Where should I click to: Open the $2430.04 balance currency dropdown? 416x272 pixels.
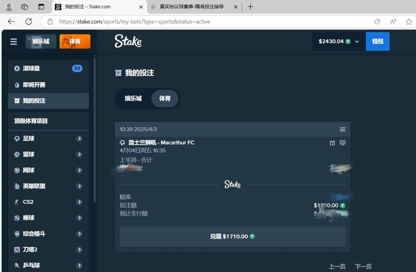(x=339, y=41)
